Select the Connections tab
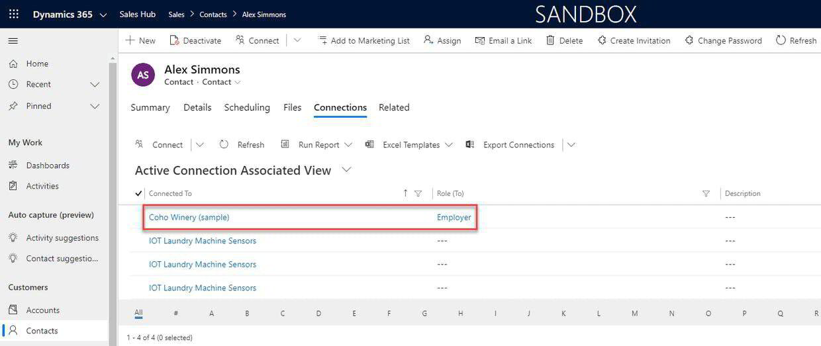Image resolution: width=821 pixels, height=346 pixels. (340, 107)
